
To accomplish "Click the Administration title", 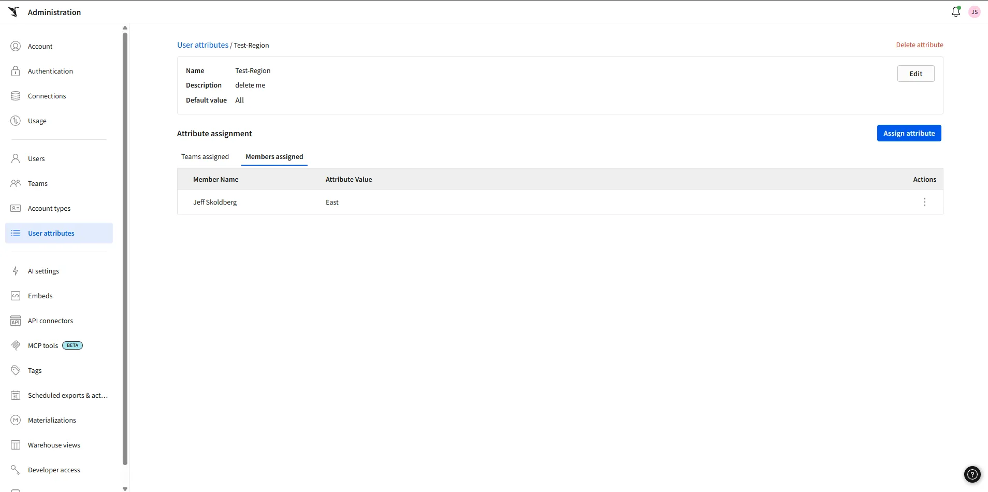I will pos(54,12).
